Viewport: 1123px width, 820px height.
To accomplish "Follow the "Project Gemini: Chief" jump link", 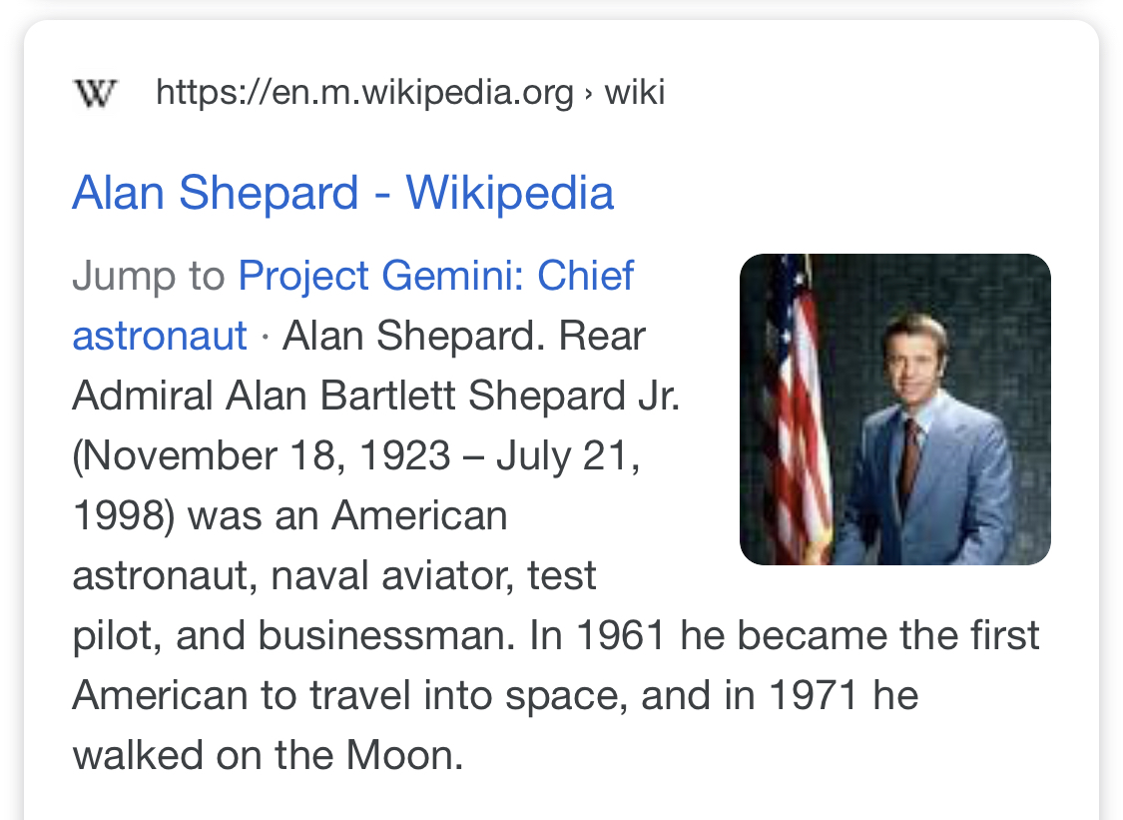I will (x=436, y=276).
